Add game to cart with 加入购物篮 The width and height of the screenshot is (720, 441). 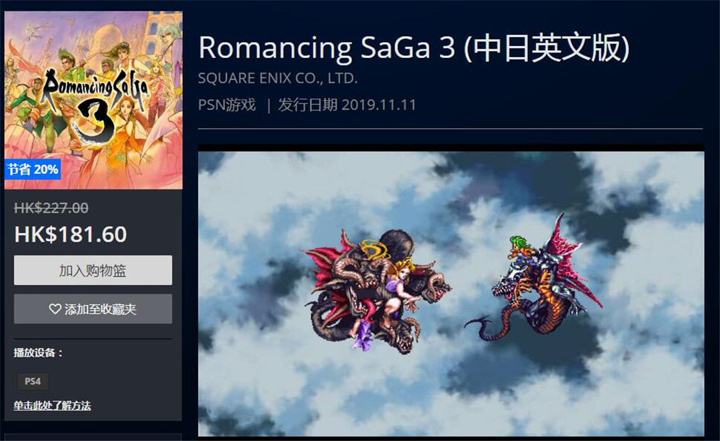(x=93, y=271)
